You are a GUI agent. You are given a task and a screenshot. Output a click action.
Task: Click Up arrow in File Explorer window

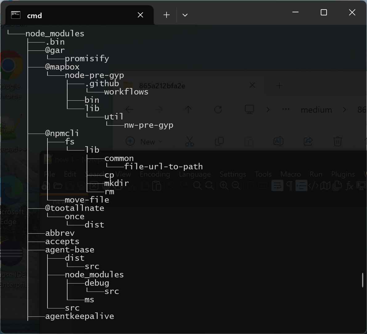click(x=188, y=109)
